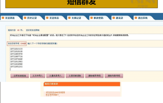Switch to the 通讯录 tab
The width and height of the screenshot is (163, 103).
point(120,18)
